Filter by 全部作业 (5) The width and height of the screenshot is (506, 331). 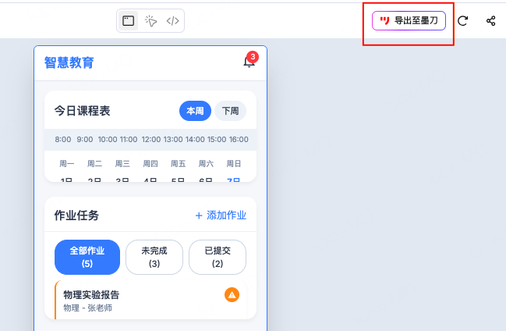[x=87, y=257]
